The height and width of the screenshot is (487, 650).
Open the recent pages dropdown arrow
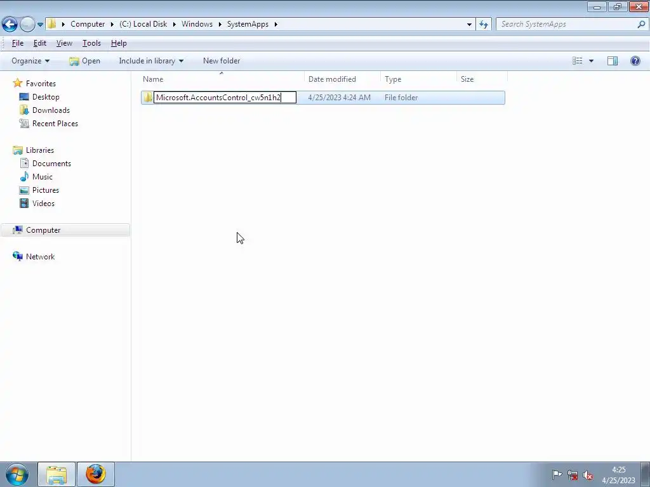click(40, 25)
